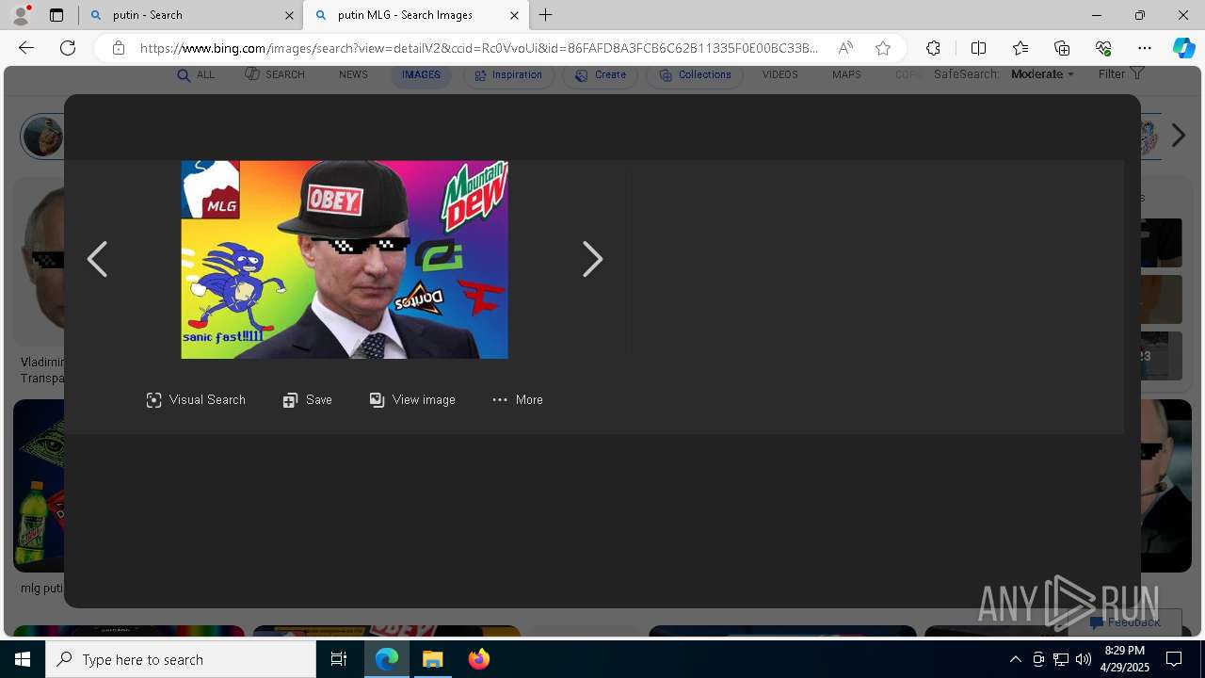
Task: Refresh the current Bing page
Action: (68, 48)
